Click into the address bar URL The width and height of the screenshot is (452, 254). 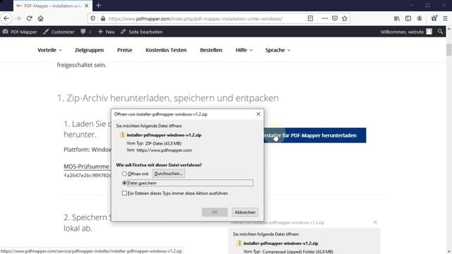click(196, 19)
